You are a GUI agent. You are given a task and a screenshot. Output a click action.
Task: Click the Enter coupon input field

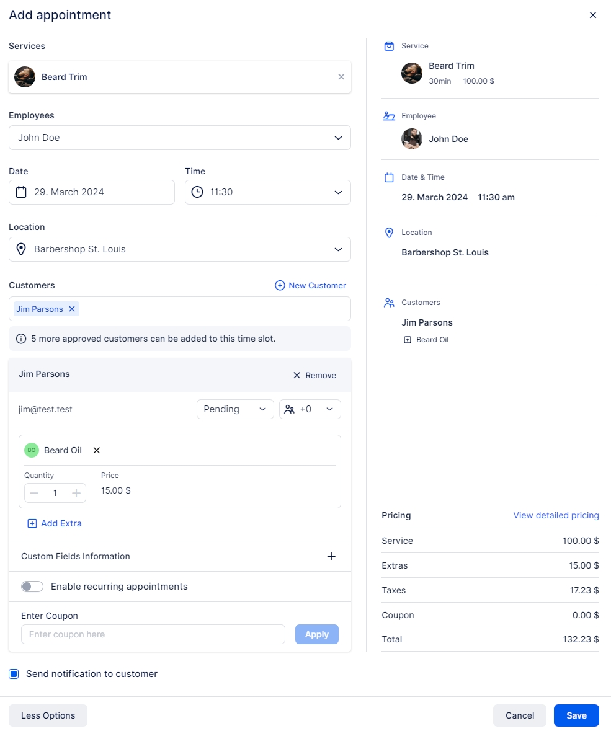[153, 634]
